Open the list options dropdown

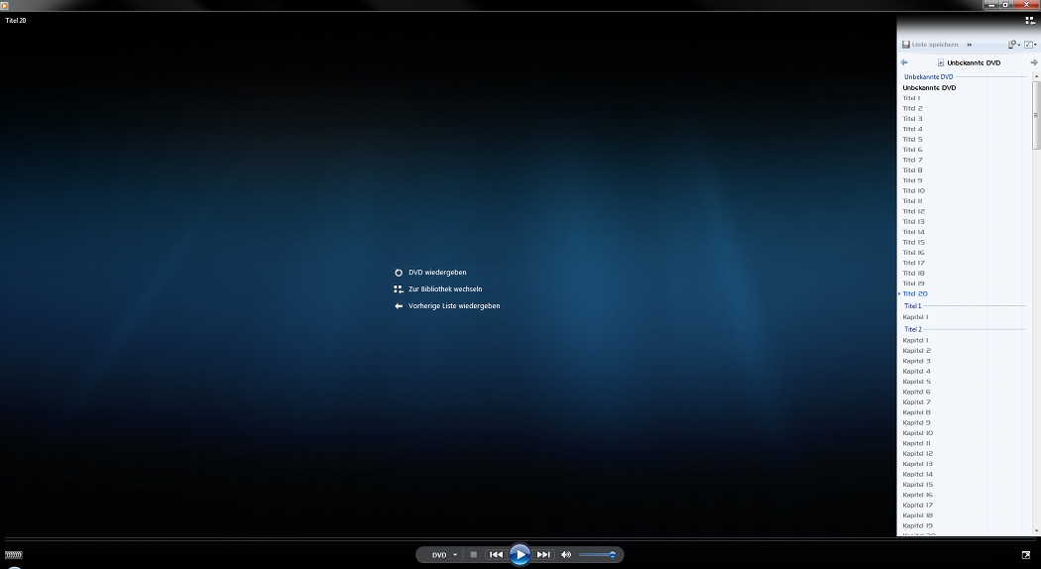[1031, 45]
